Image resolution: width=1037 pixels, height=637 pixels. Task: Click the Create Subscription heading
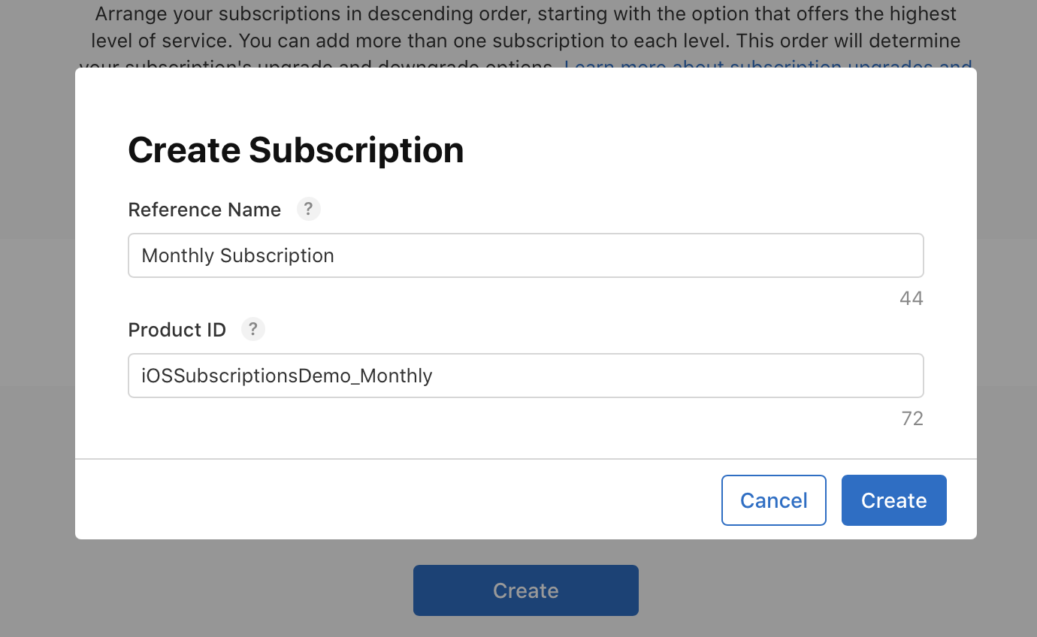coord(295,150)
